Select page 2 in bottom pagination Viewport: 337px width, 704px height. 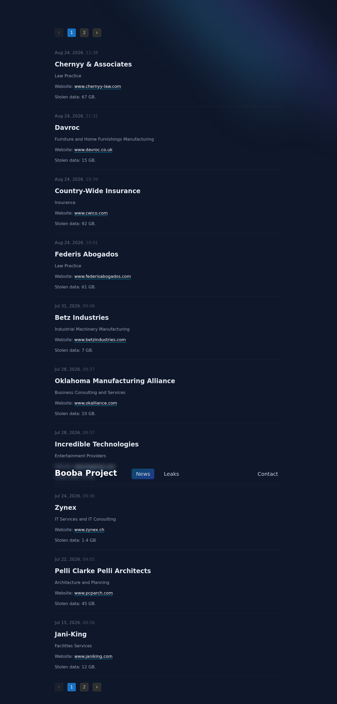[84, 687]
